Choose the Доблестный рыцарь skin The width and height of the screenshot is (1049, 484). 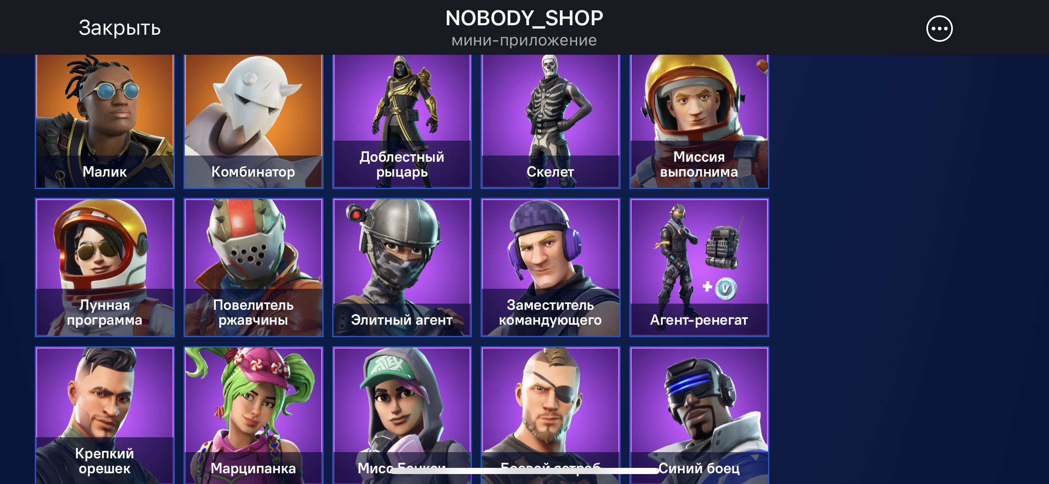click(402, 121)
